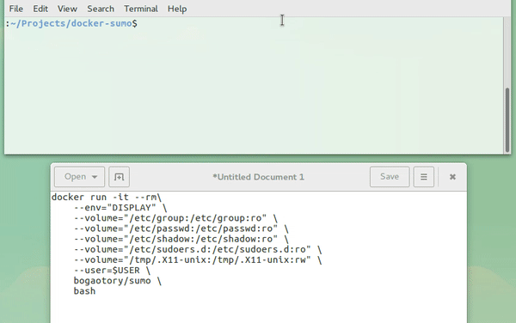The width and height of the screenshot is (516, 323).
Task: Open the terminal View menu
Action: tap(67, 9)
